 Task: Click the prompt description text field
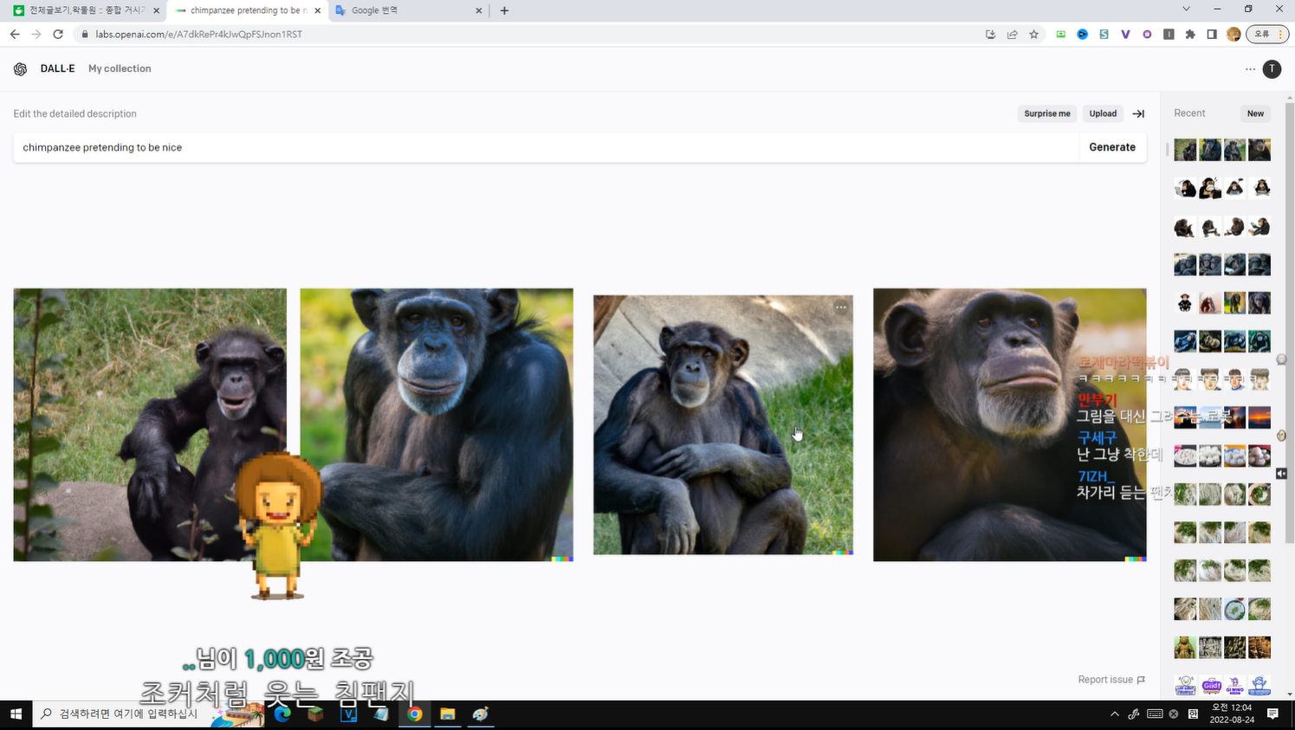(546, 147)
